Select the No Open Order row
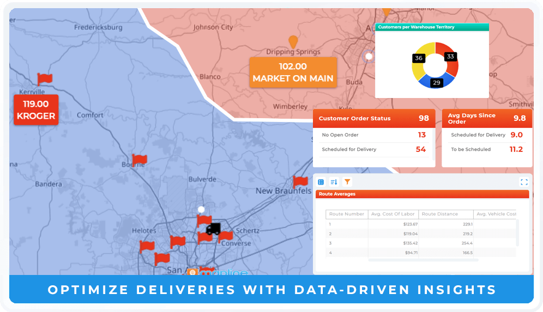This screenshot has height=312, width=543. click(x=373, y=135)
